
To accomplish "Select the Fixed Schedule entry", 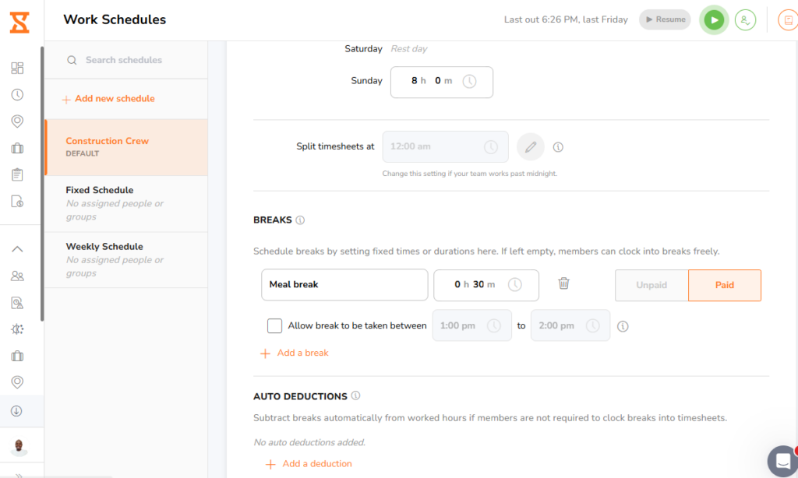I will pos(126,203).
